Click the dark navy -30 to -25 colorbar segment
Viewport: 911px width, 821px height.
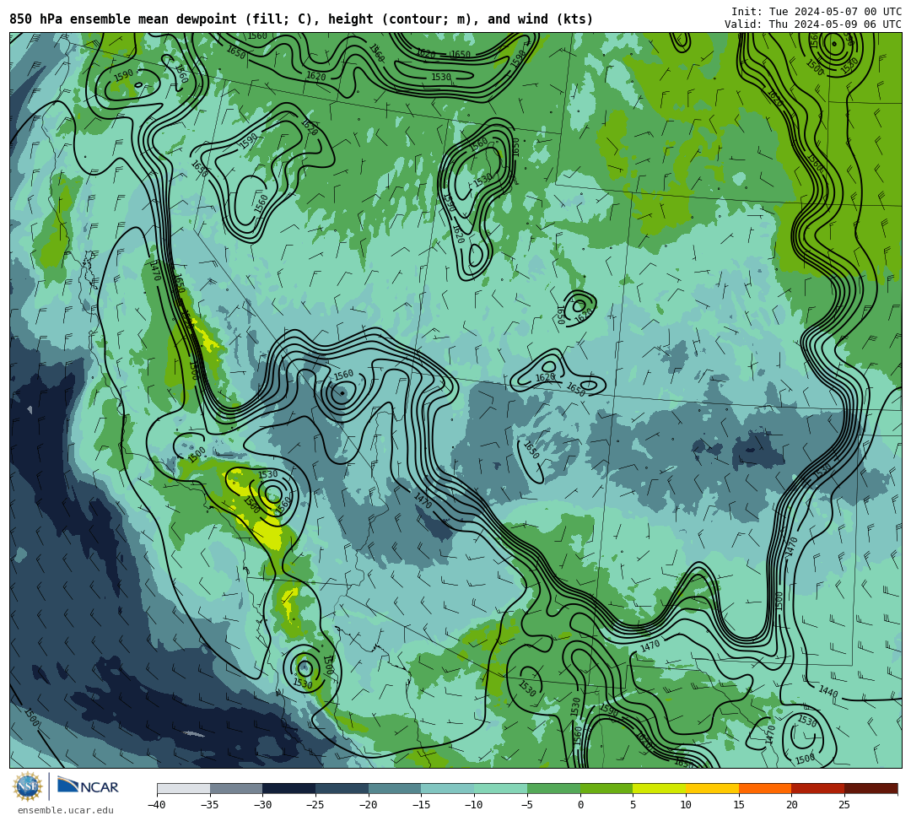coord(289,788)
